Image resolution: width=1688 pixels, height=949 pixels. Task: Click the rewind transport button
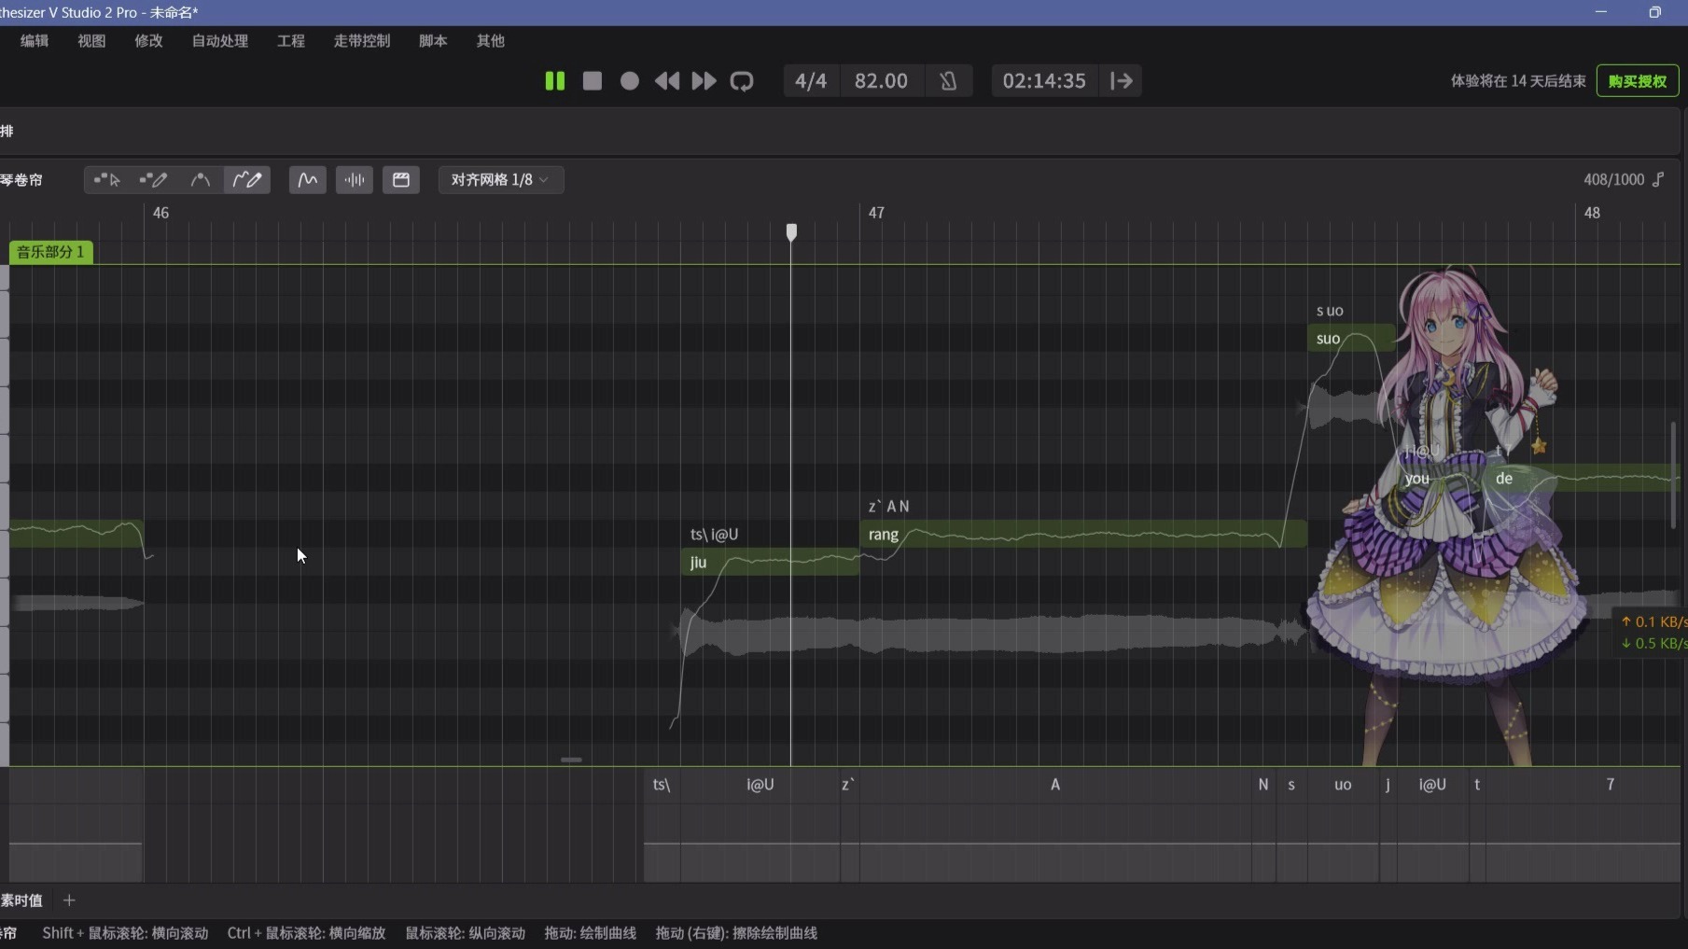tap(666, 81)
